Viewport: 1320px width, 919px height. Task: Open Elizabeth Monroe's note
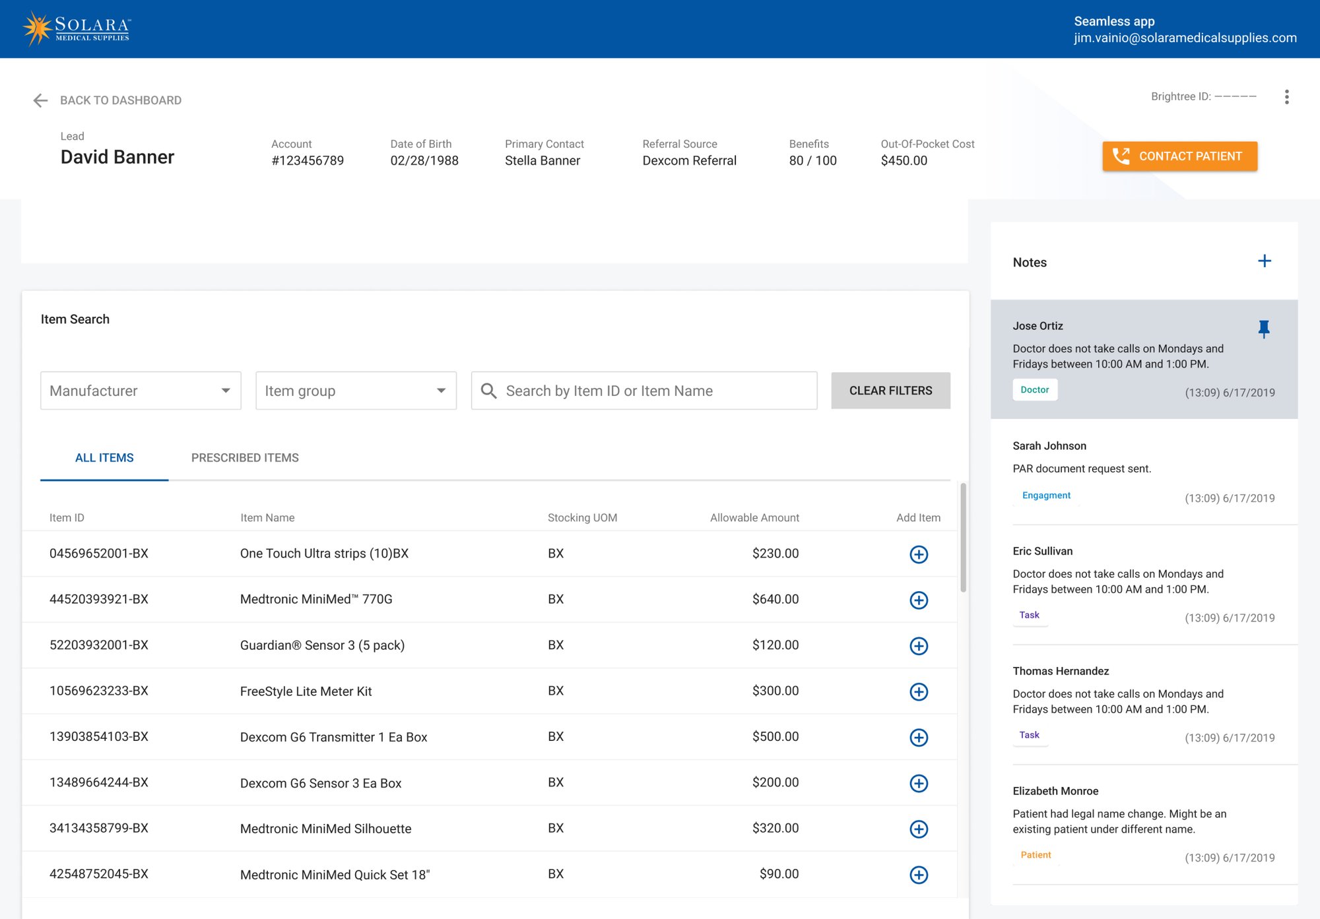click(1144, 825)
